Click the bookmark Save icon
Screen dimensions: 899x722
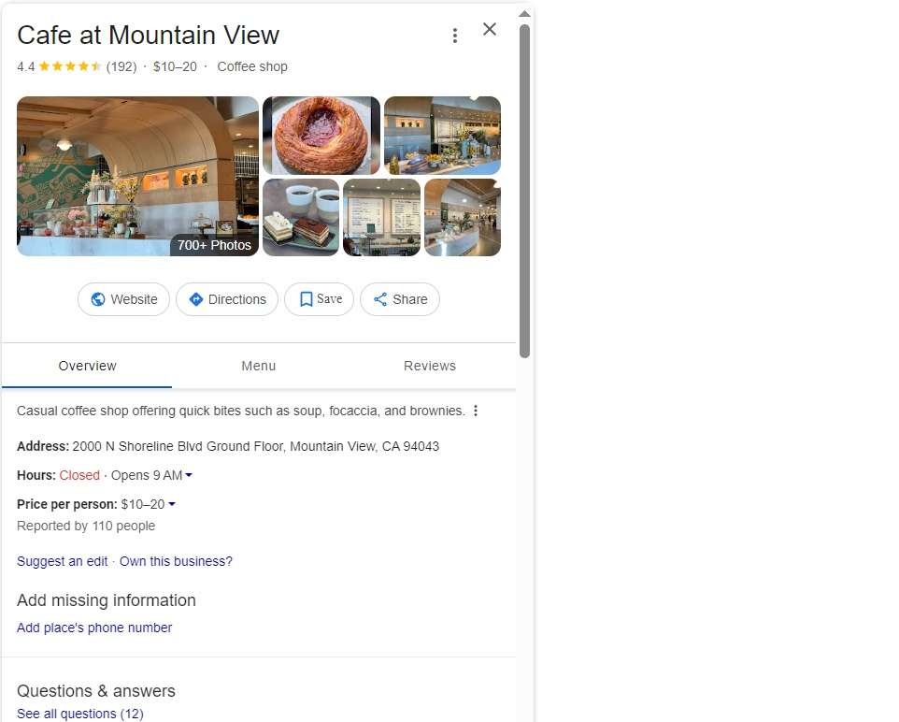tap(307, 299)
